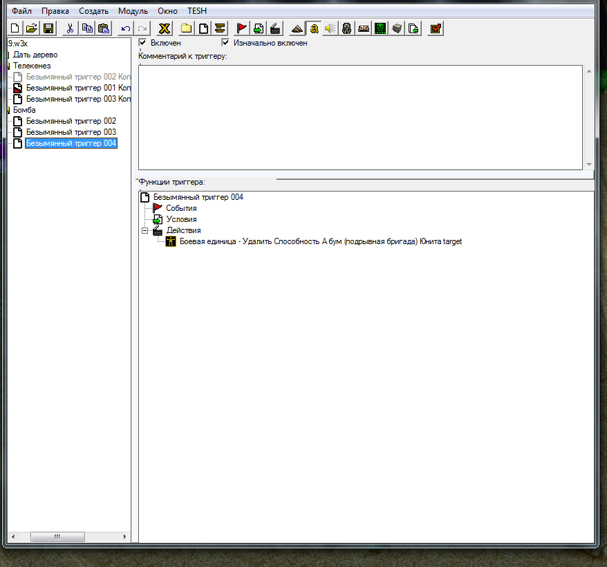Screen dimensions: 607x567
Task: Open Object Editor helmet icon
Action: tap(347, 28)
